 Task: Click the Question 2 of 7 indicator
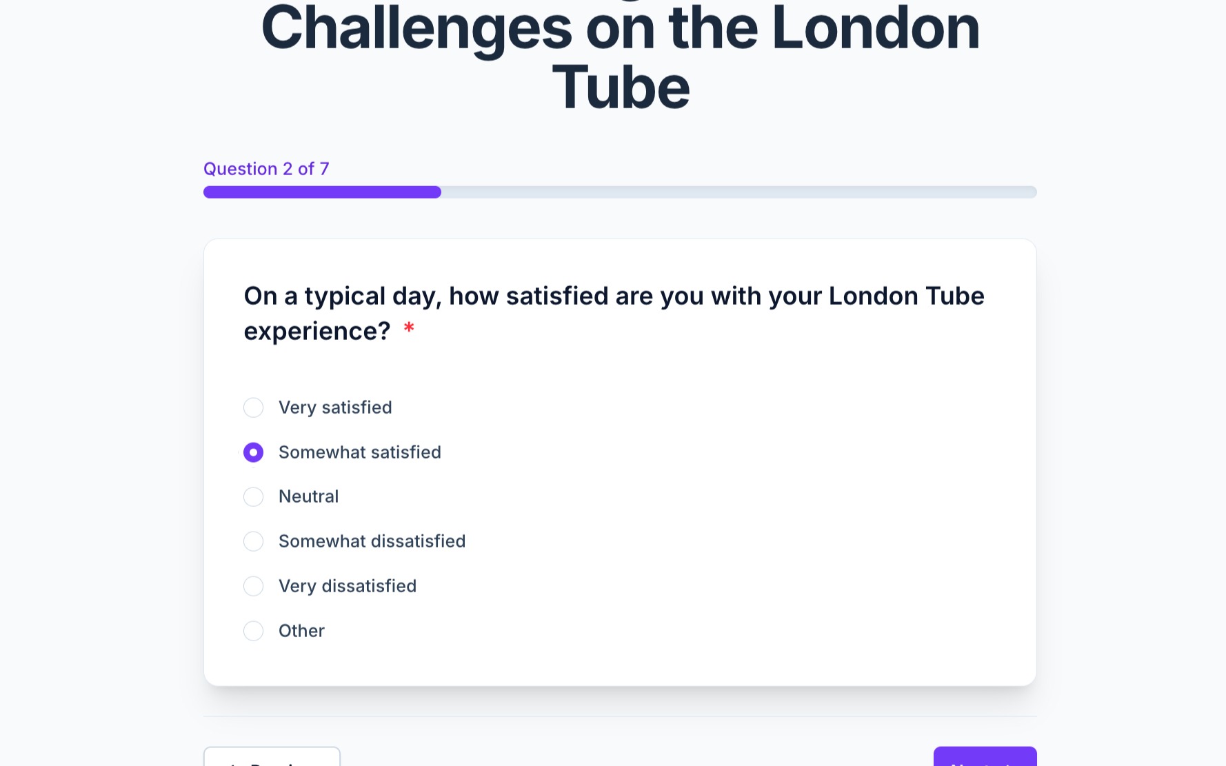[x=266, y=169]
